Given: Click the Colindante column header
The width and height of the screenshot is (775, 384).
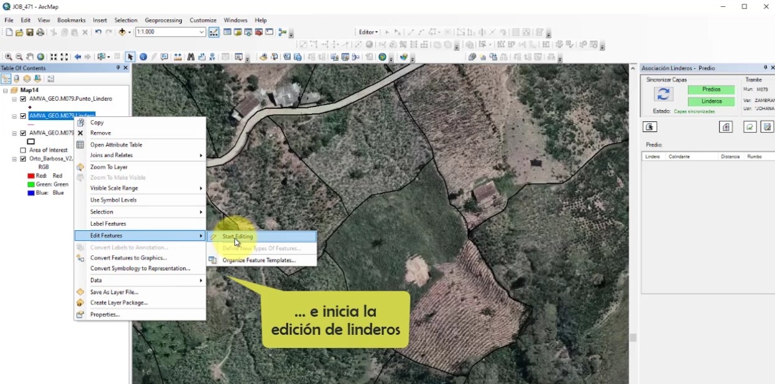Looking at the screenshot, I should (x=692, y=156).
